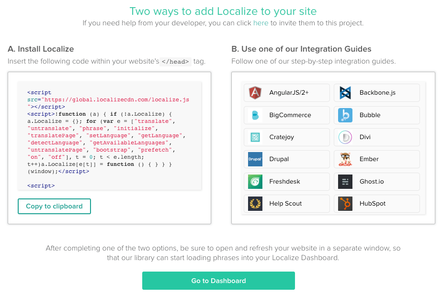Click the Help Scout laurel logo icon
The image size is (442, 295).
[x=255, y=204]
